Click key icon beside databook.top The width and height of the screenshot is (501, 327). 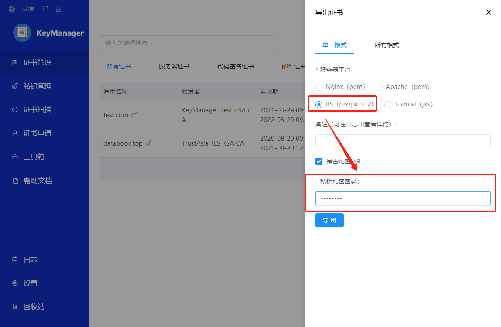coord(148,143)
